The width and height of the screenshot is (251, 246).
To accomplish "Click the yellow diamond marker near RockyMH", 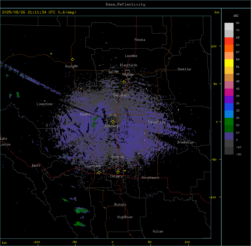I will pyautogui.click(x=73, y=59).
